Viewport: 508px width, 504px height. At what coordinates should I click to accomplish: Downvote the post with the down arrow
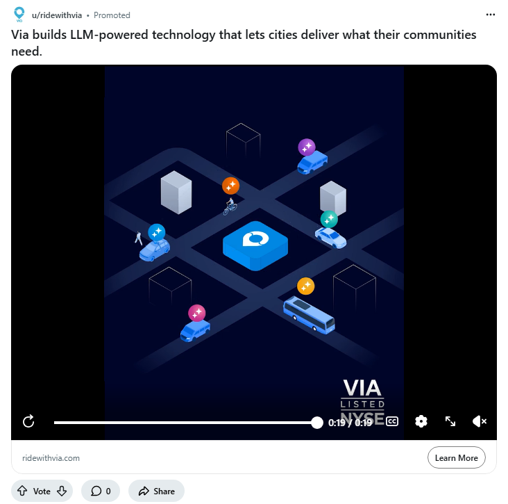coord(62,491)
